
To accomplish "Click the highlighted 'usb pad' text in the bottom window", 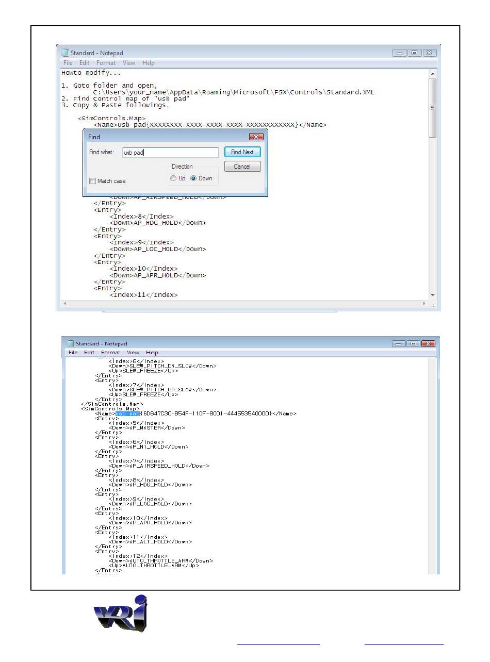I will pos(128,413).
